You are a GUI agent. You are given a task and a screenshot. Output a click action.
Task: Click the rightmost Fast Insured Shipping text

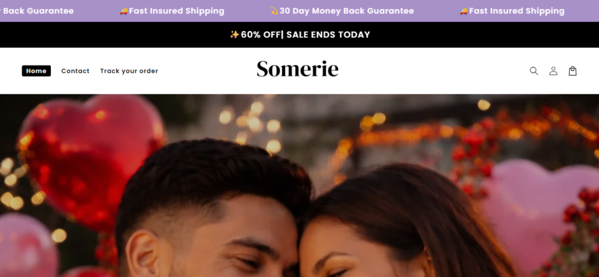(517, 11)
